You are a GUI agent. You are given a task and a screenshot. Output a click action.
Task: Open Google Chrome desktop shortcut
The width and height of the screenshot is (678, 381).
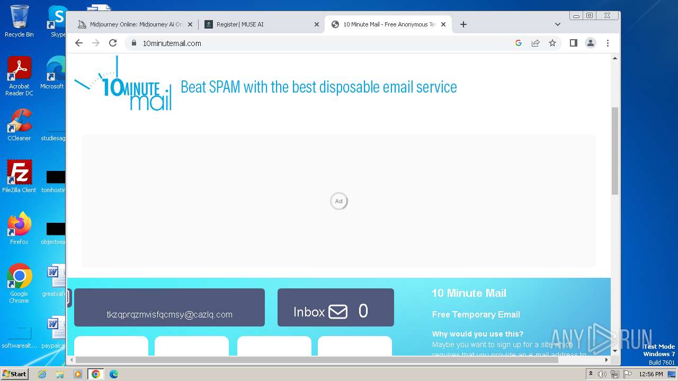click(x=19, y=284)
